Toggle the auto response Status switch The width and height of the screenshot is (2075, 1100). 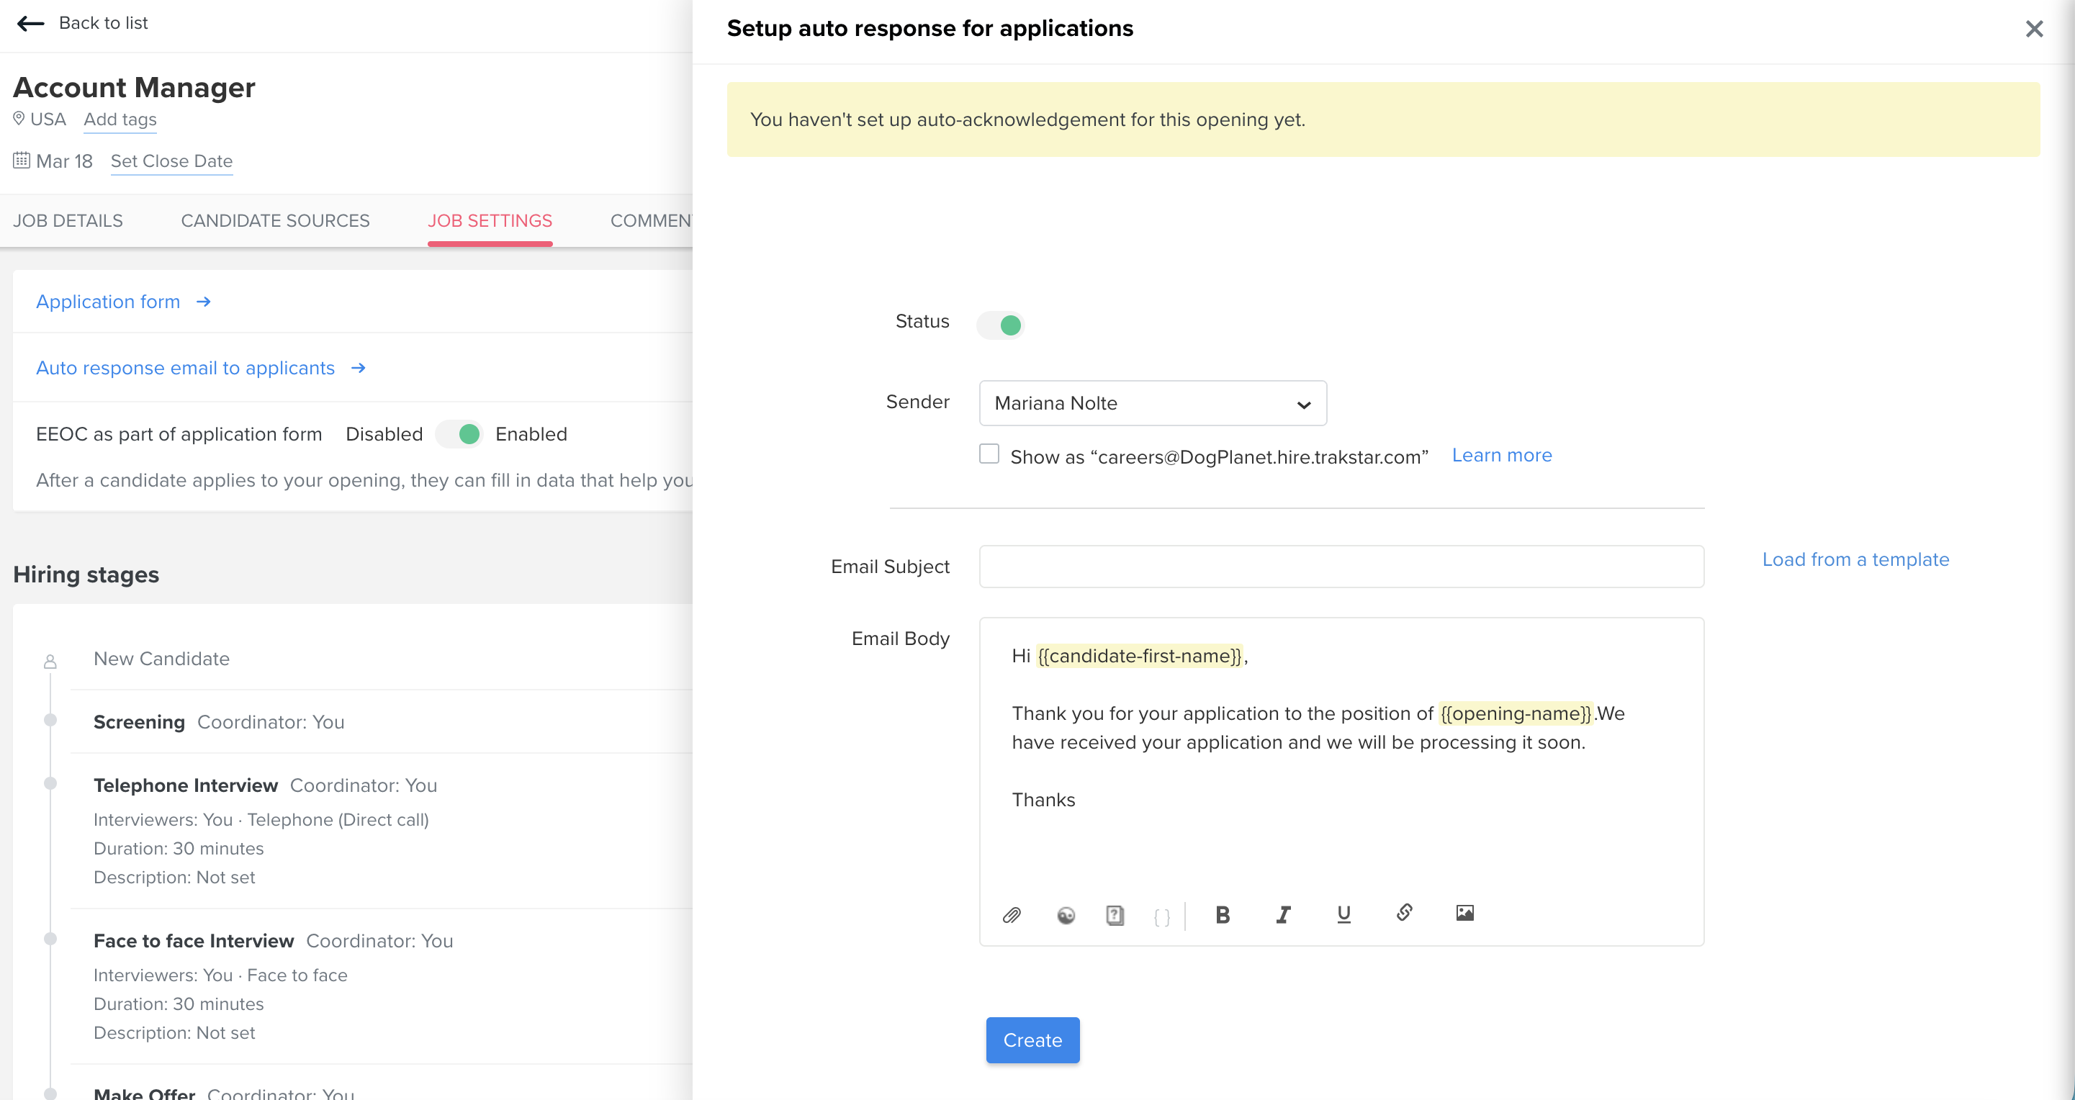point(1001,325)
